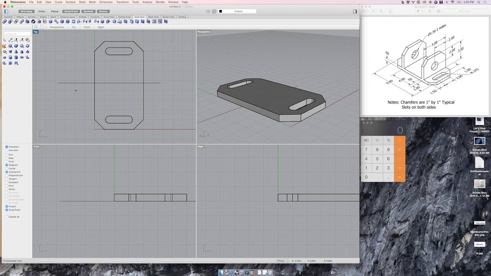
Task: Toggle the left sidebar panel icon
Action: coord(6,11)
